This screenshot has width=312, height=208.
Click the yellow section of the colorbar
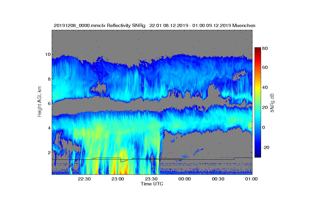click(x=258, y=88)
